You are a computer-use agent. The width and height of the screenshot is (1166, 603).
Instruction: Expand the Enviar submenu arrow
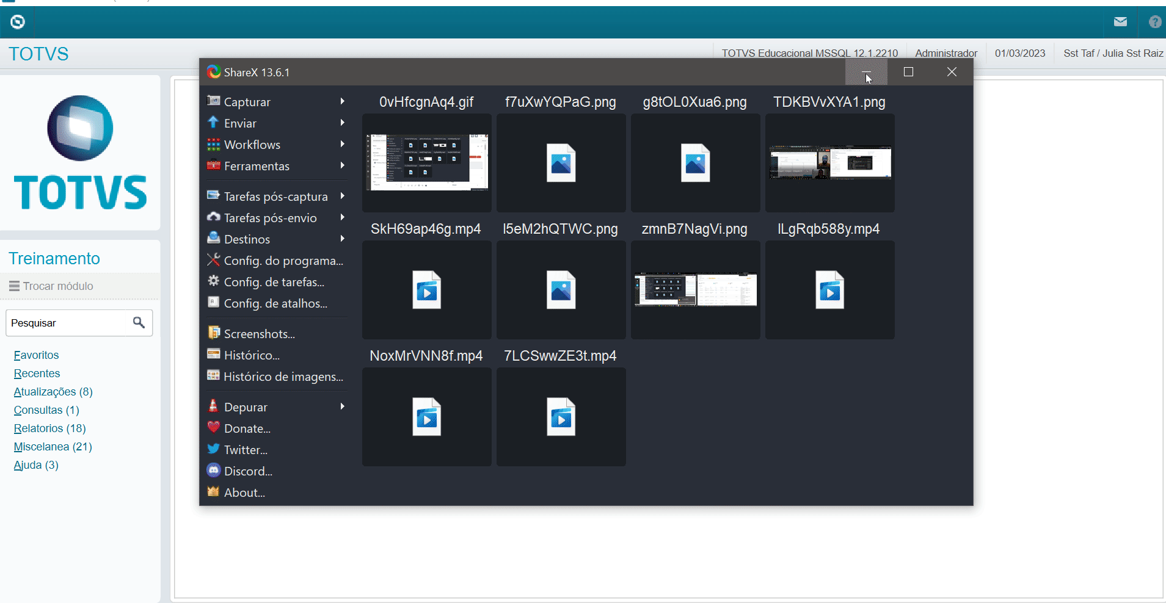(343, 123)
